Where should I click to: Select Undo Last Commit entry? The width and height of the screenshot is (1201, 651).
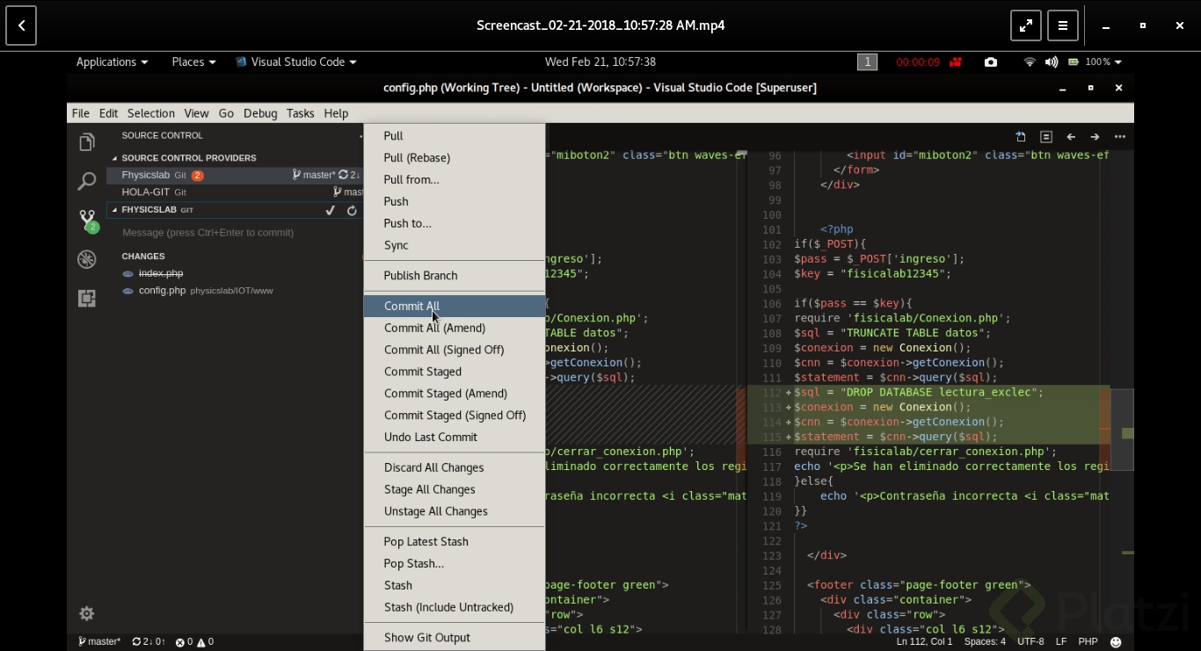point(455,438)
